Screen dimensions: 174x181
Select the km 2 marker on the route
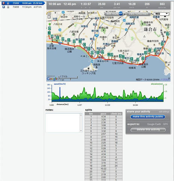(57, 38)
